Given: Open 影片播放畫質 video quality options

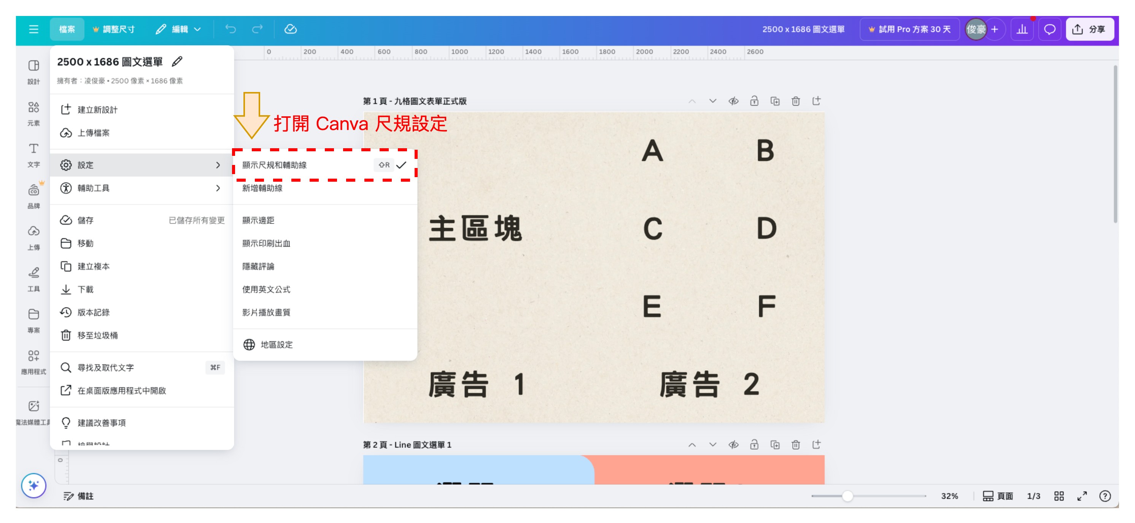Looking at the screenshot, I should point(325,312).
